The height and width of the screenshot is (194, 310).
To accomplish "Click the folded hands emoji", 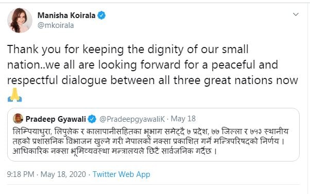I will tap(14, 95).
